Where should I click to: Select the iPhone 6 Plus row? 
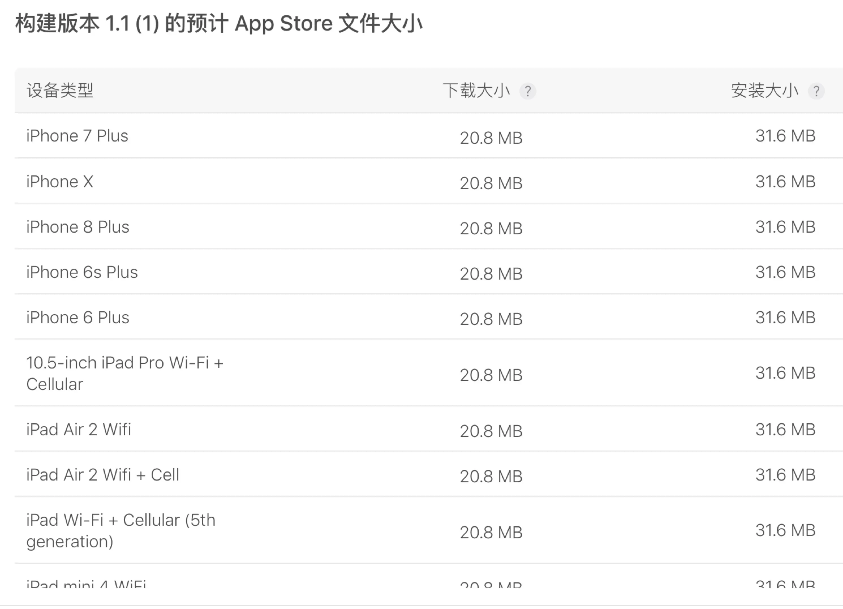pos(78,318)
